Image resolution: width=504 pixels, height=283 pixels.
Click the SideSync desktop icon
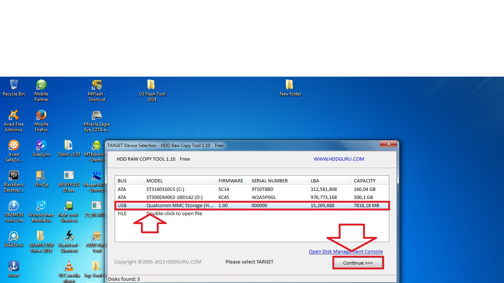(x=41, y=149)
